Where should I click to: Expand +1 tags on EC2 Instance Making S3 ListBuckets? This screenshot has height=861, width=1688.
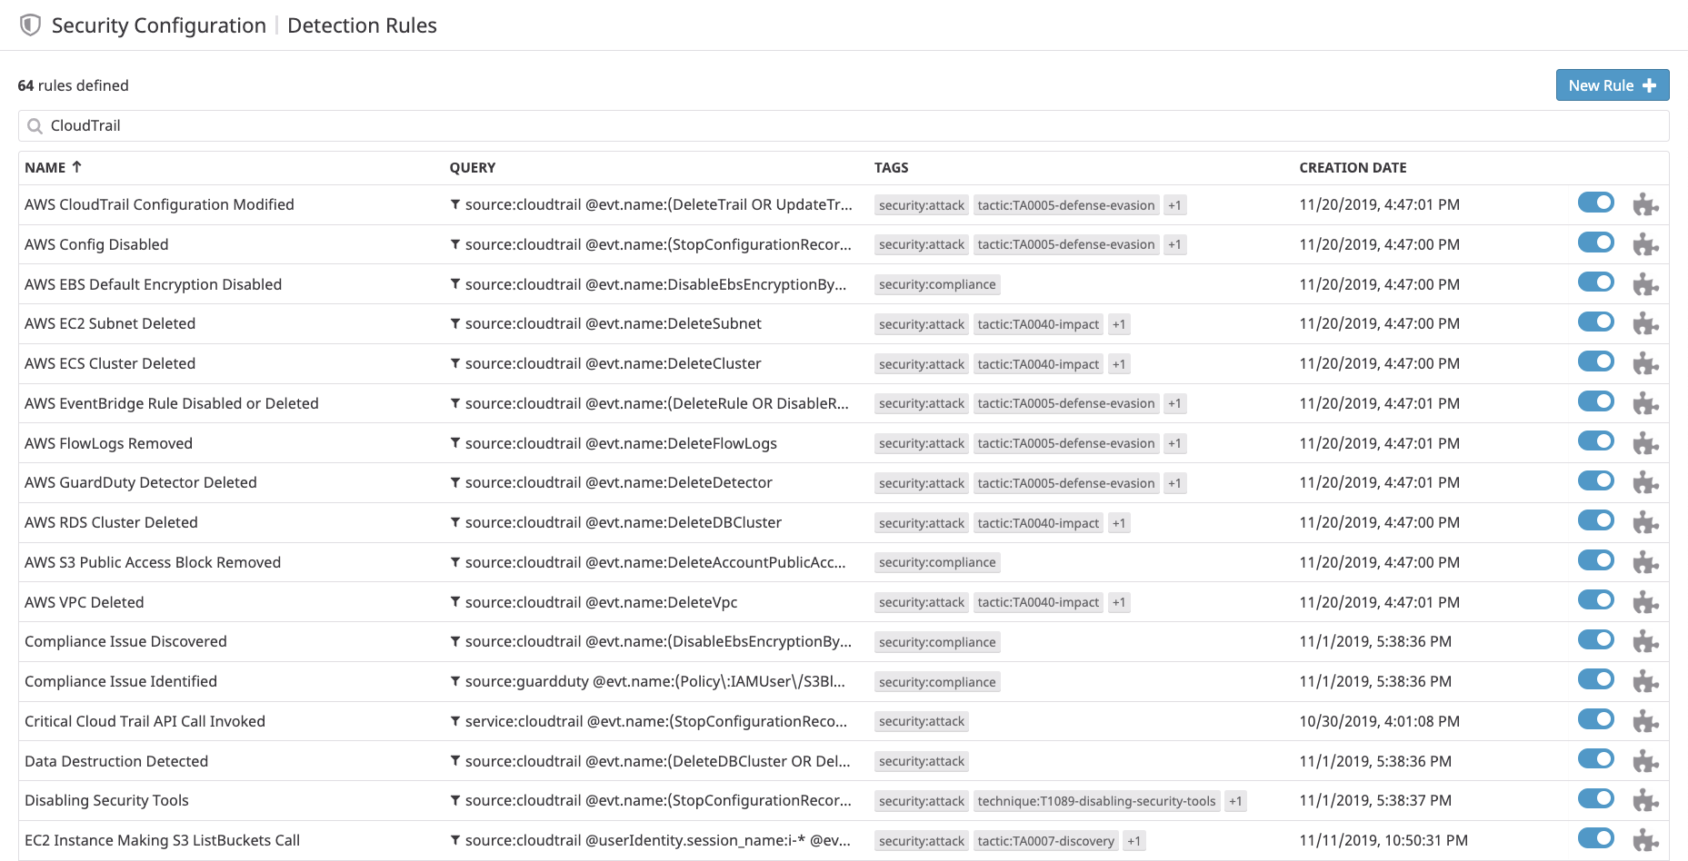click(1134, 841)
